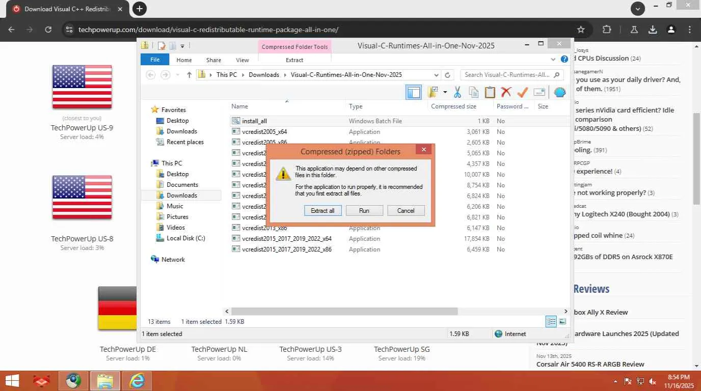Open the folder options dropdown arrow
This screenshot has height=391, width=701.
(x=445, y=92)
